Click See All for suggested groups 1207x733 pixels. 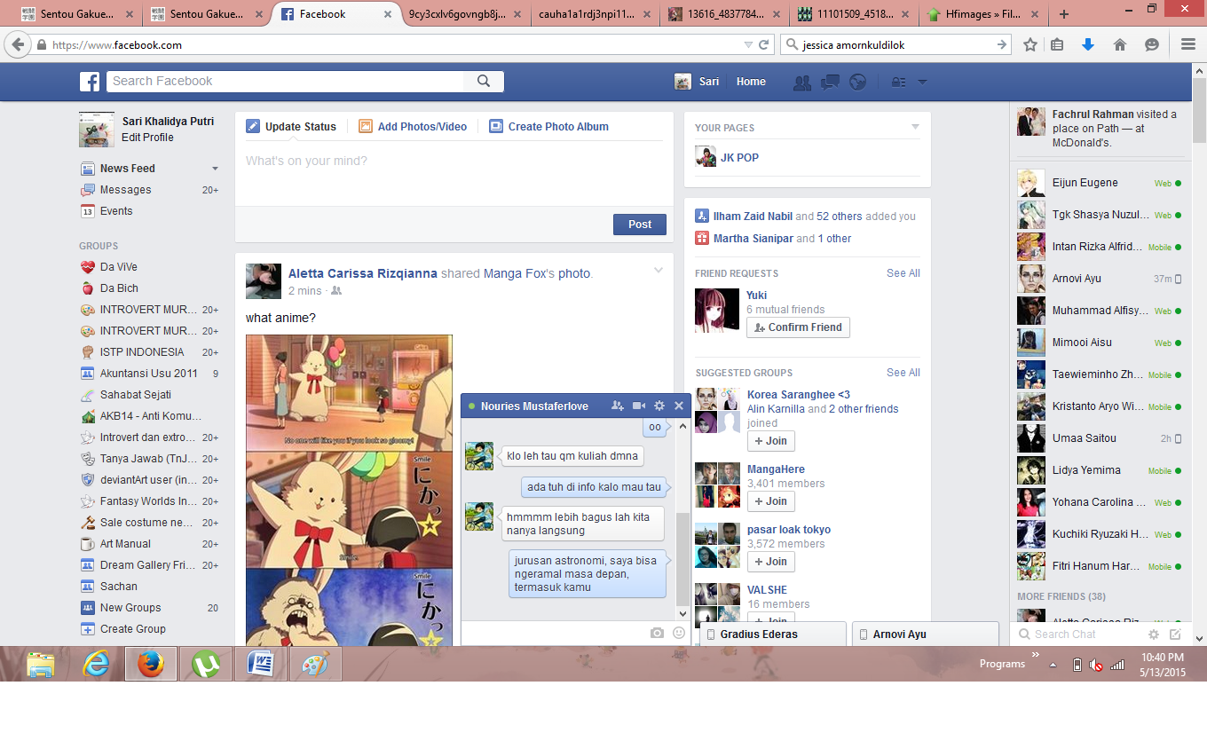click(x=903, y=373)
